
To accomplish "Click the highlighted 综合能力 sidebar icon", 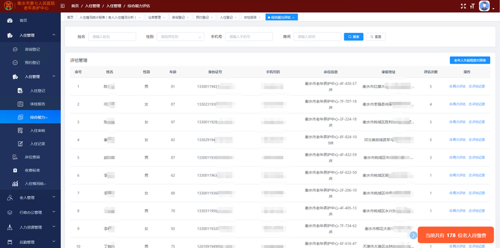I will 21,117.
